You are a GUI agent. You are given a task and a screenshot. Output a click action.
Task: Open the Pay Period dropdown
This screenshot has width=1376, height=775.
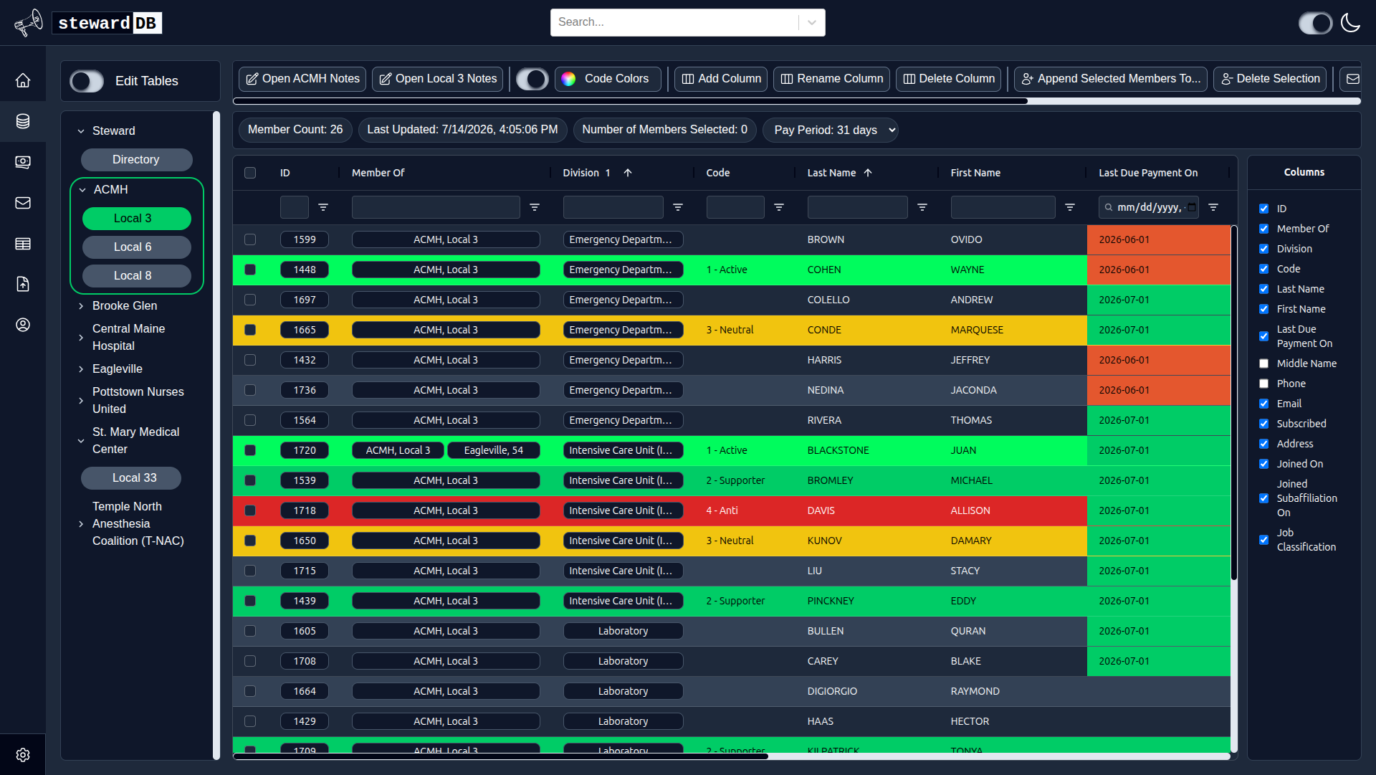click(x=831, y=130)
